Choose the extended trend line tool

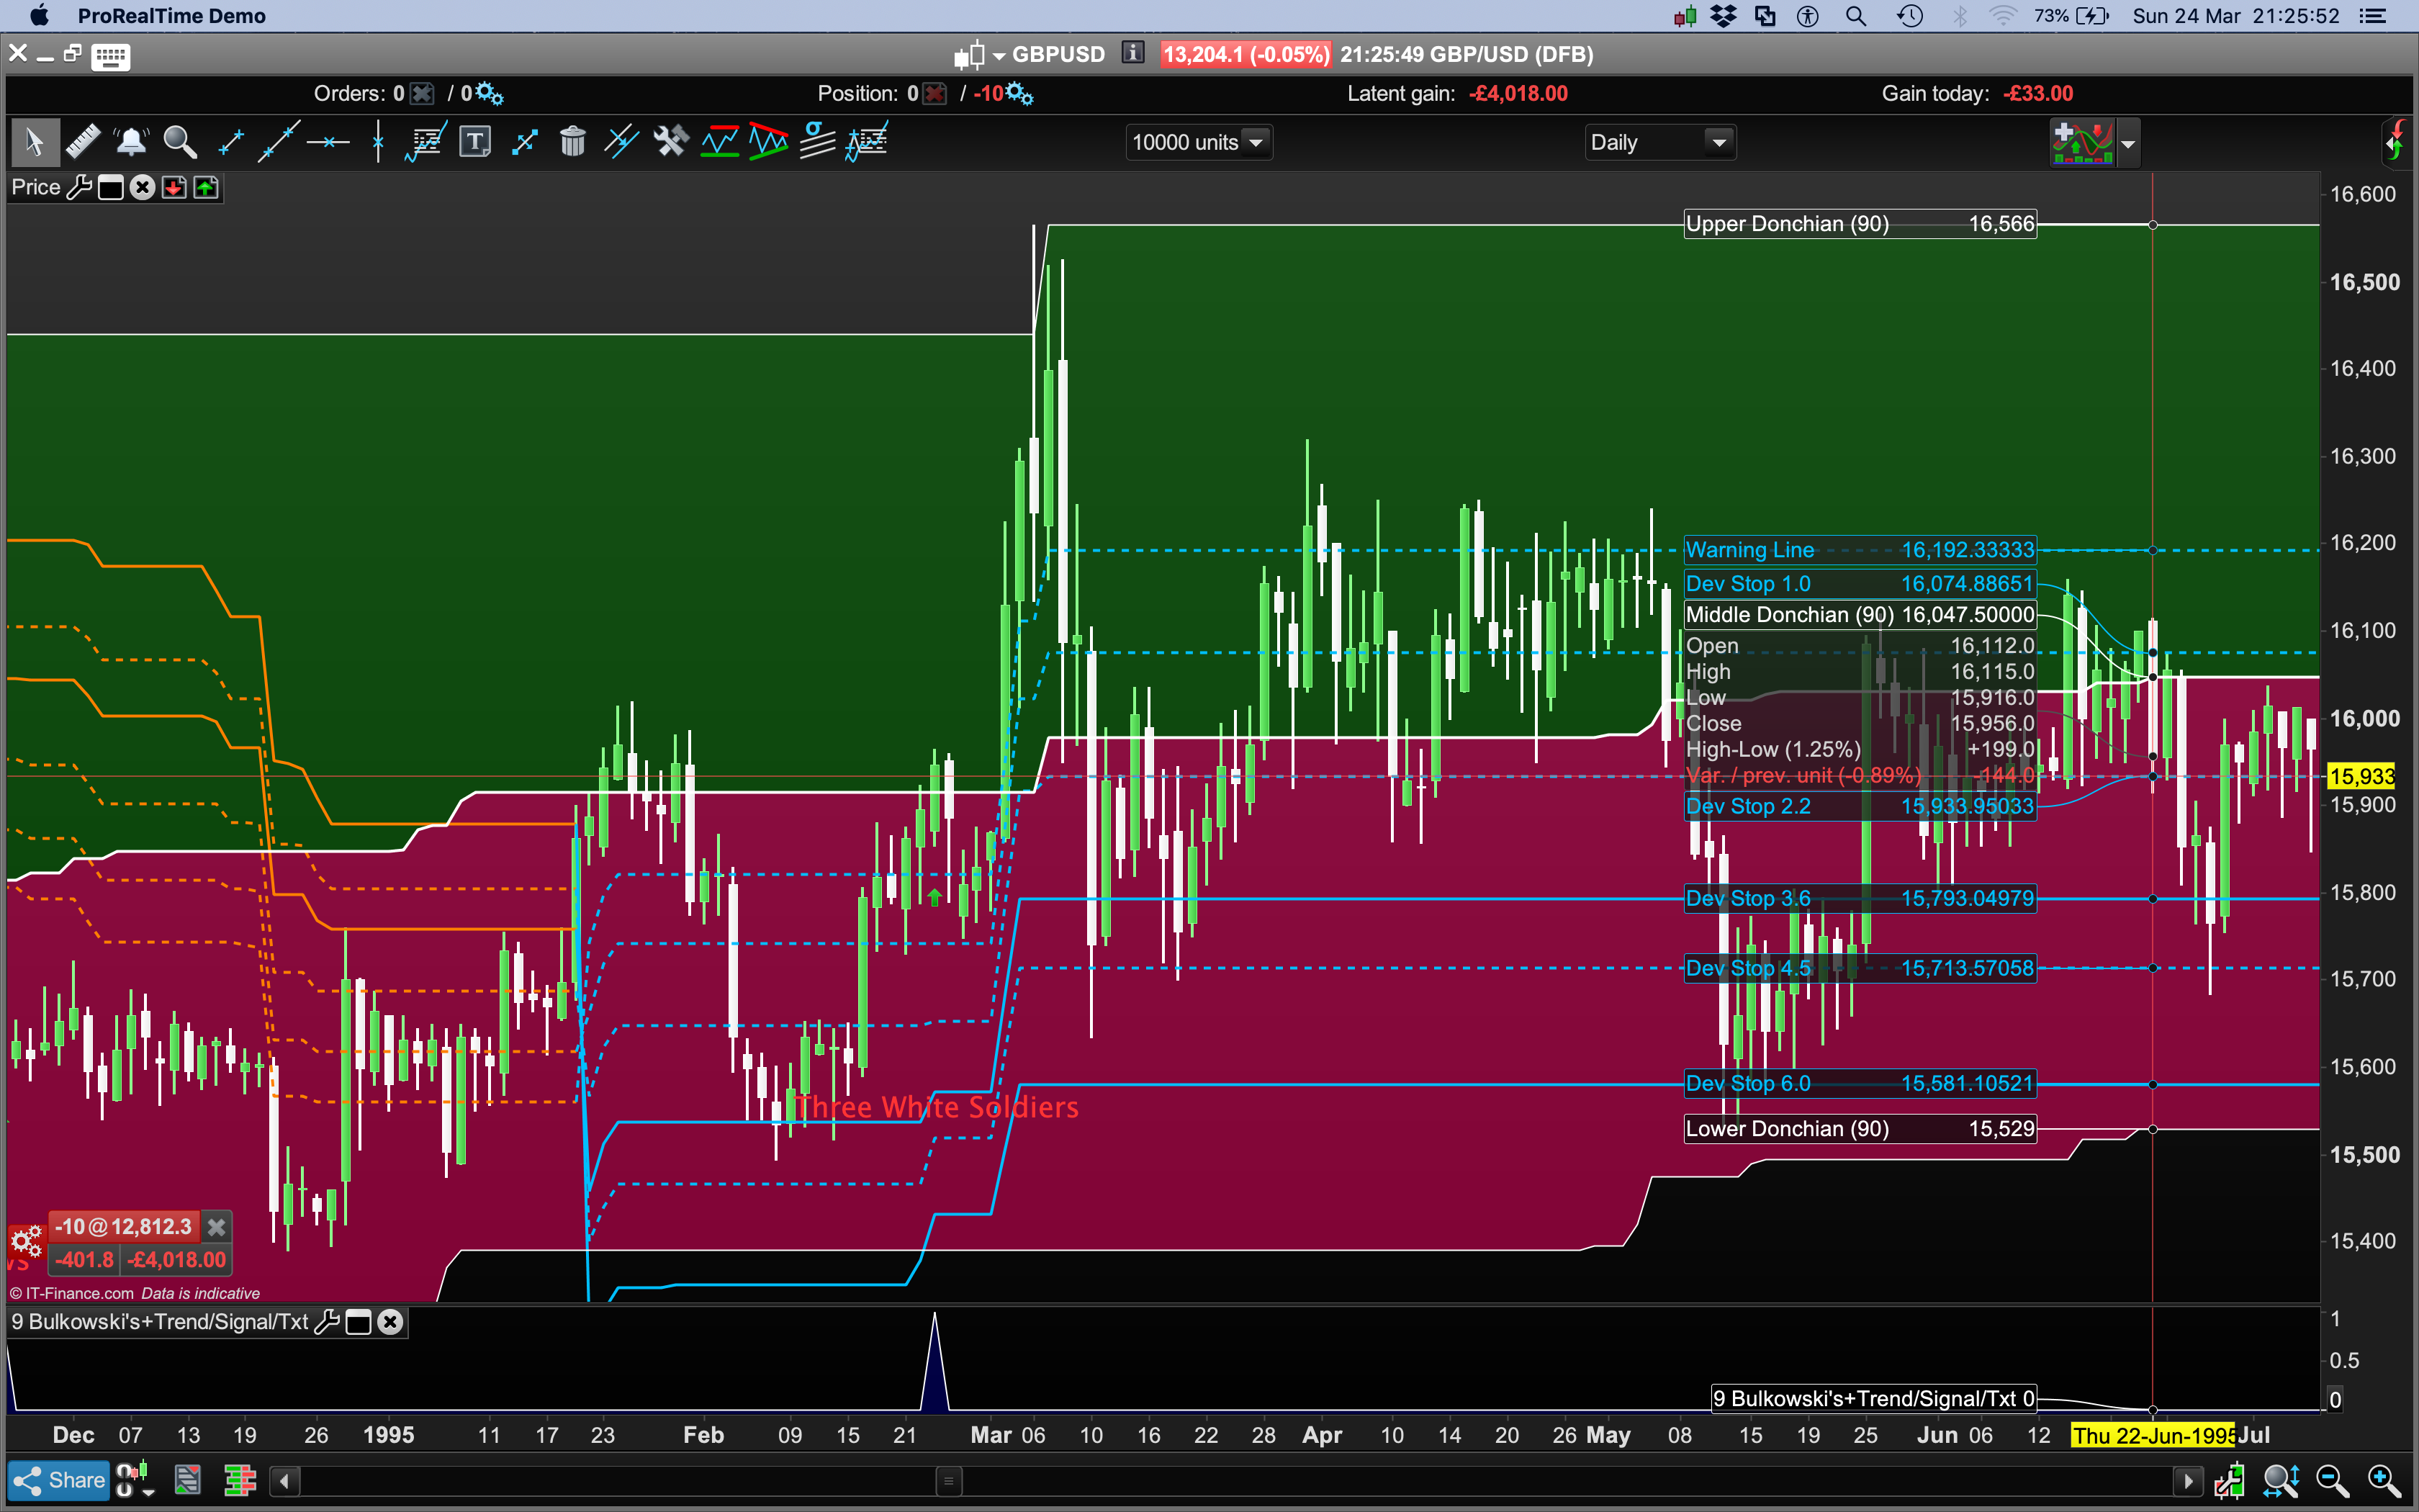click(x=279, y=142)
